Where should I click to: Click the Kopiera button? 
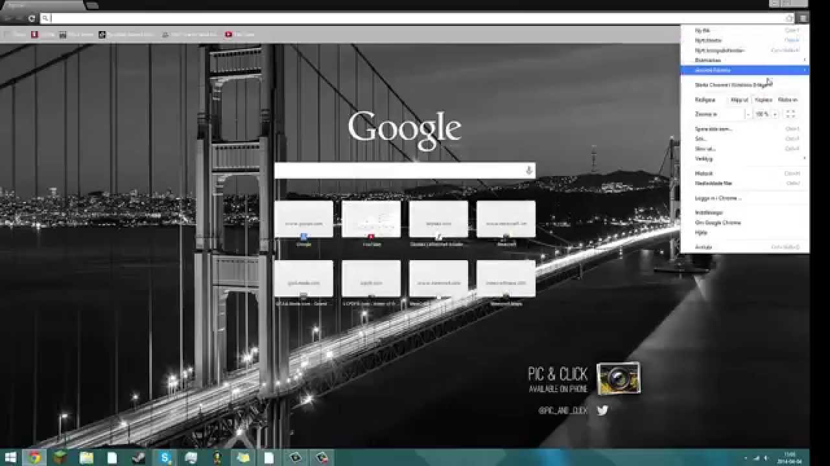coord(763,100)
